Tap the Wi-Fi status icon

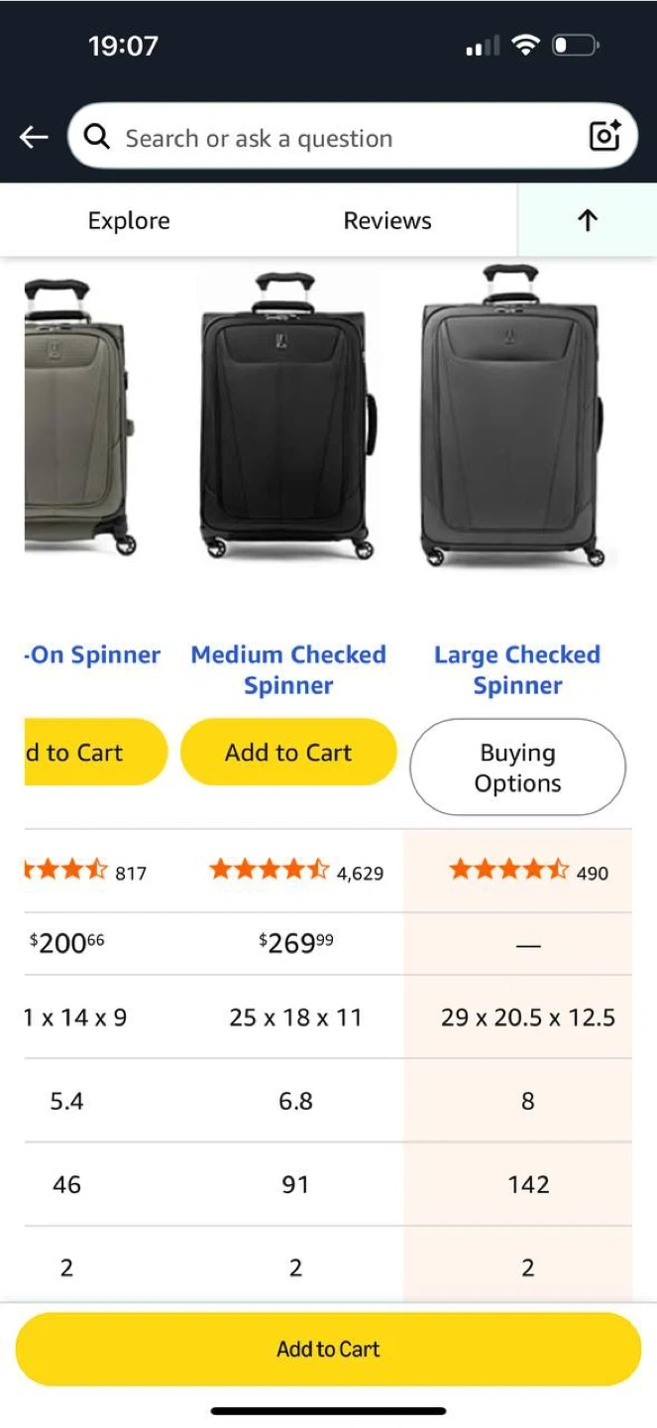click(525, 45)
